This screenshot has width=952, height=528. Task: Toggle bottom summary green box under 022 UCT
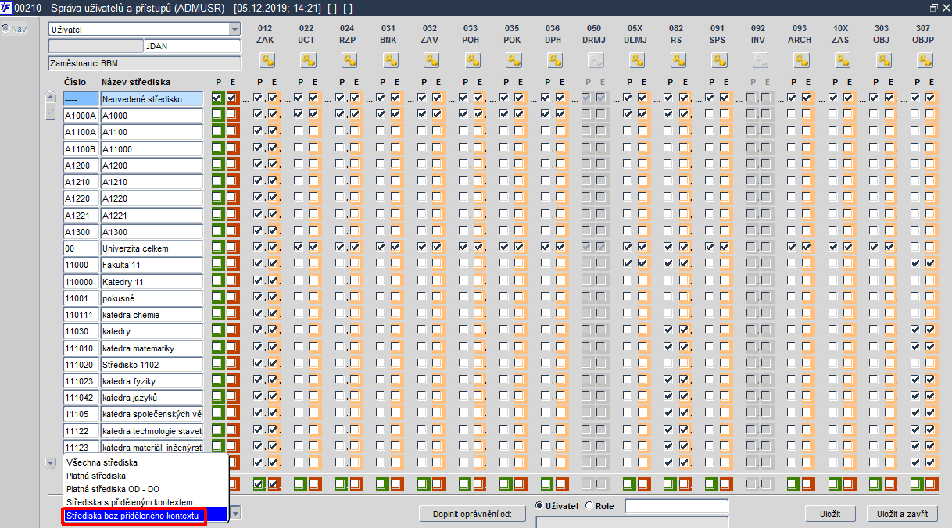pos(300,484)
